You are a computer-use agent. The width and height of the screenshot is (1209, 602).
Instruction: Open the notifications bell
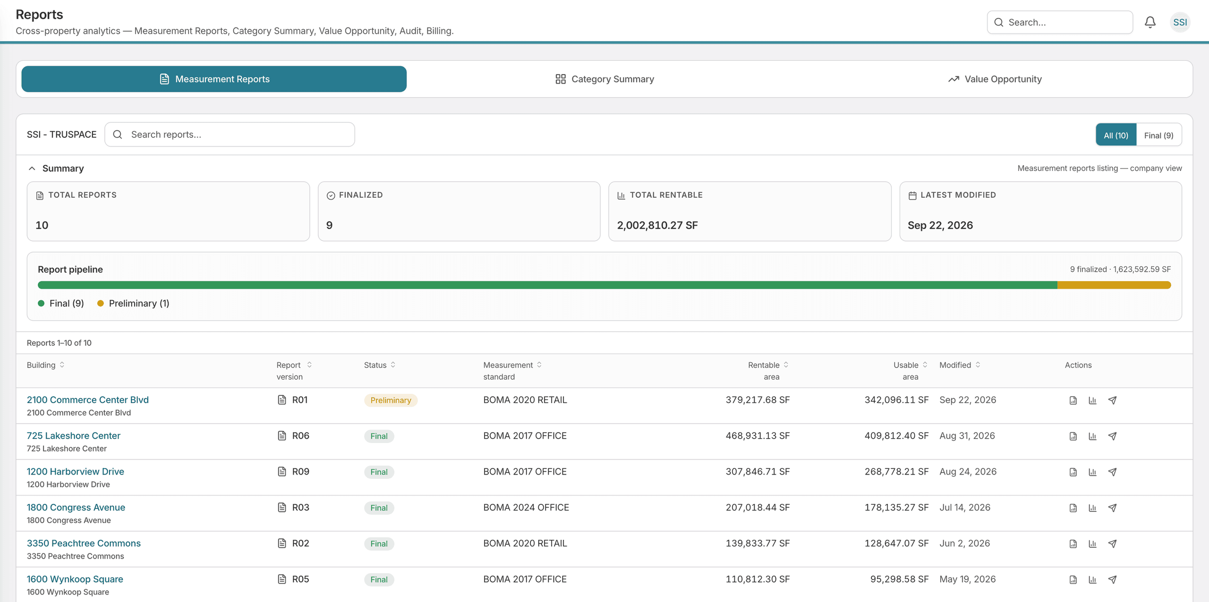point(1150,22)
